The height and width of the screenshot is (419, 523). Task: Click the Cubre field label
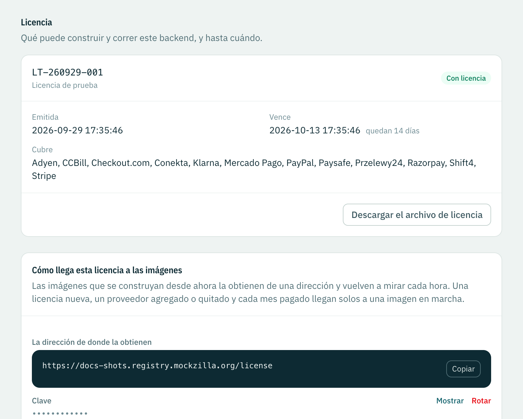[x=42, y=150]
